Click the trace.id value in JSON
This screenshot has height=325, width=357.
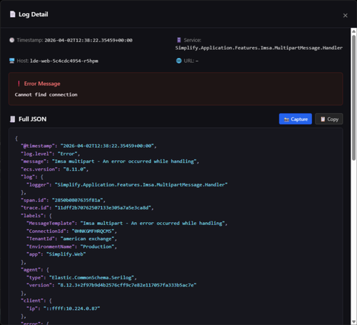click(x=104, y=208)
